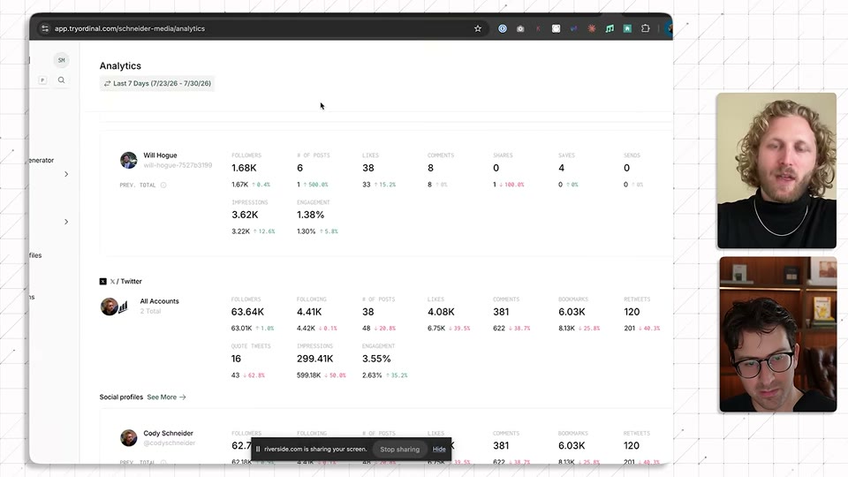Open See More social profiles link
The height and width of the screenshot is (477, 848).
[x=167, y=397]
